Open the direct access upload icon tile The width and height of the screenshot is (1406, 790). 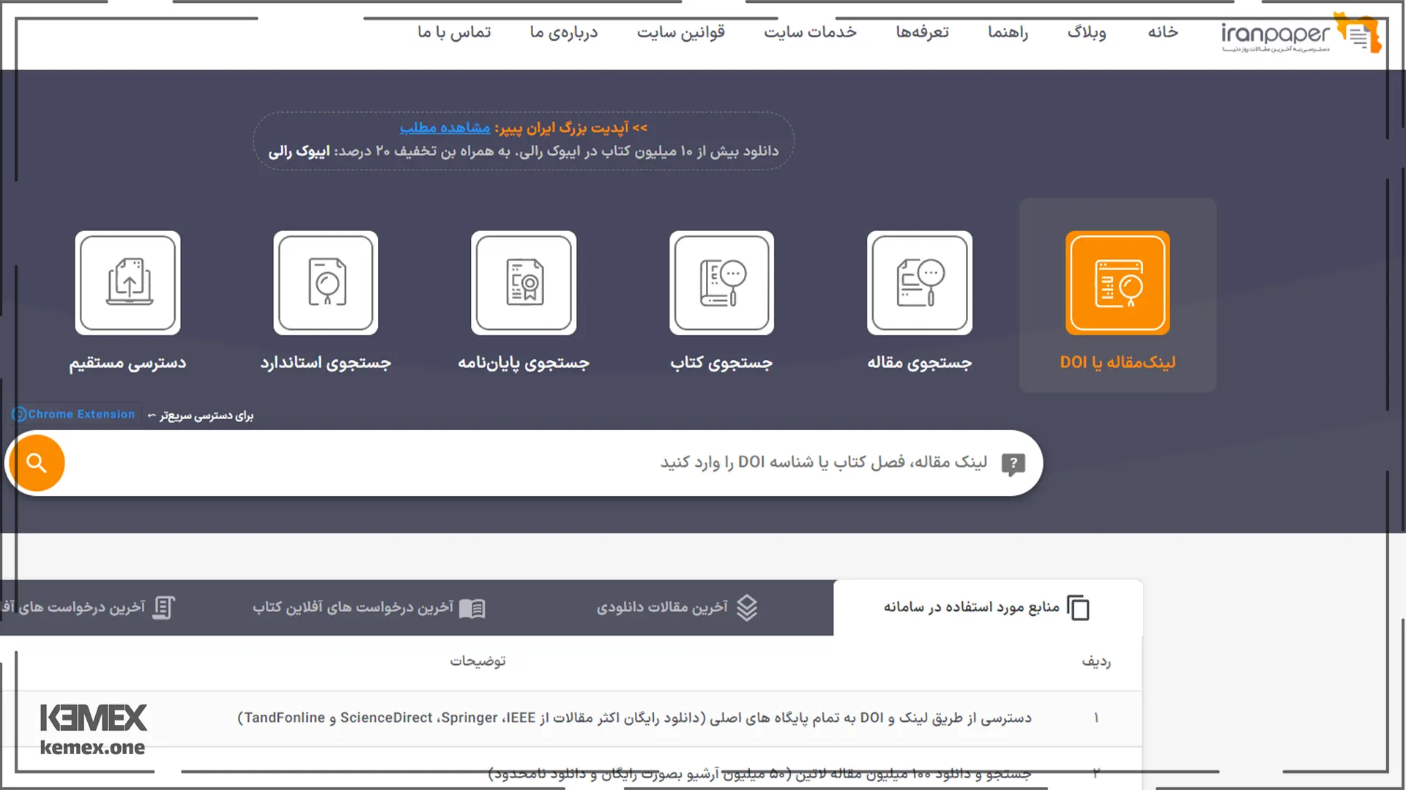tap(127, 283)
